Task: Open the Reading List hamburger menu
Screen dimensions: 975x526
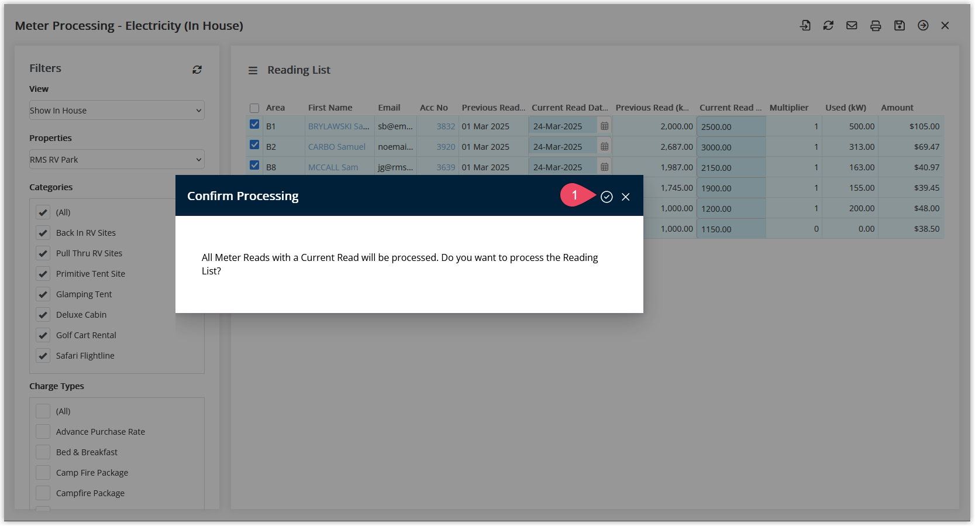Action: pos(253,70)
